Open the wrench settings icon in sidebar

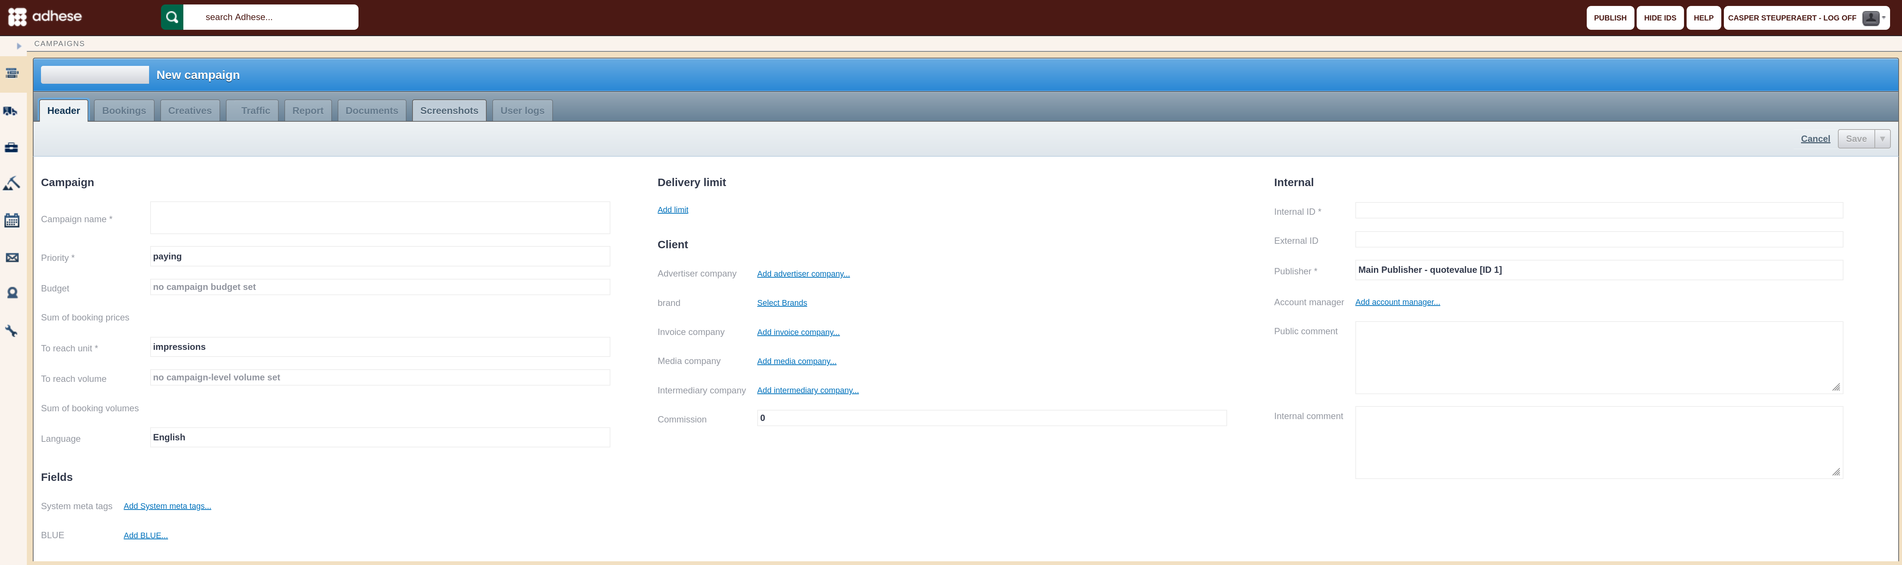click(x=12, y=331)
